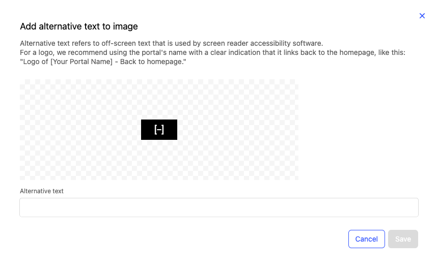Click the "[Your Portal Name]" placeholder text

(x=81, y=62)
